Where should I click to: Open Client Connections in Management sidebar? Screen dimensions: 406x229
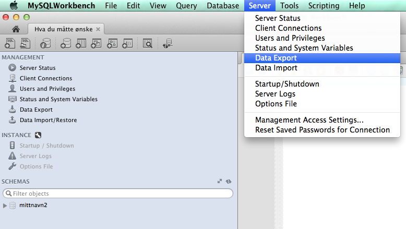point(46,78)
